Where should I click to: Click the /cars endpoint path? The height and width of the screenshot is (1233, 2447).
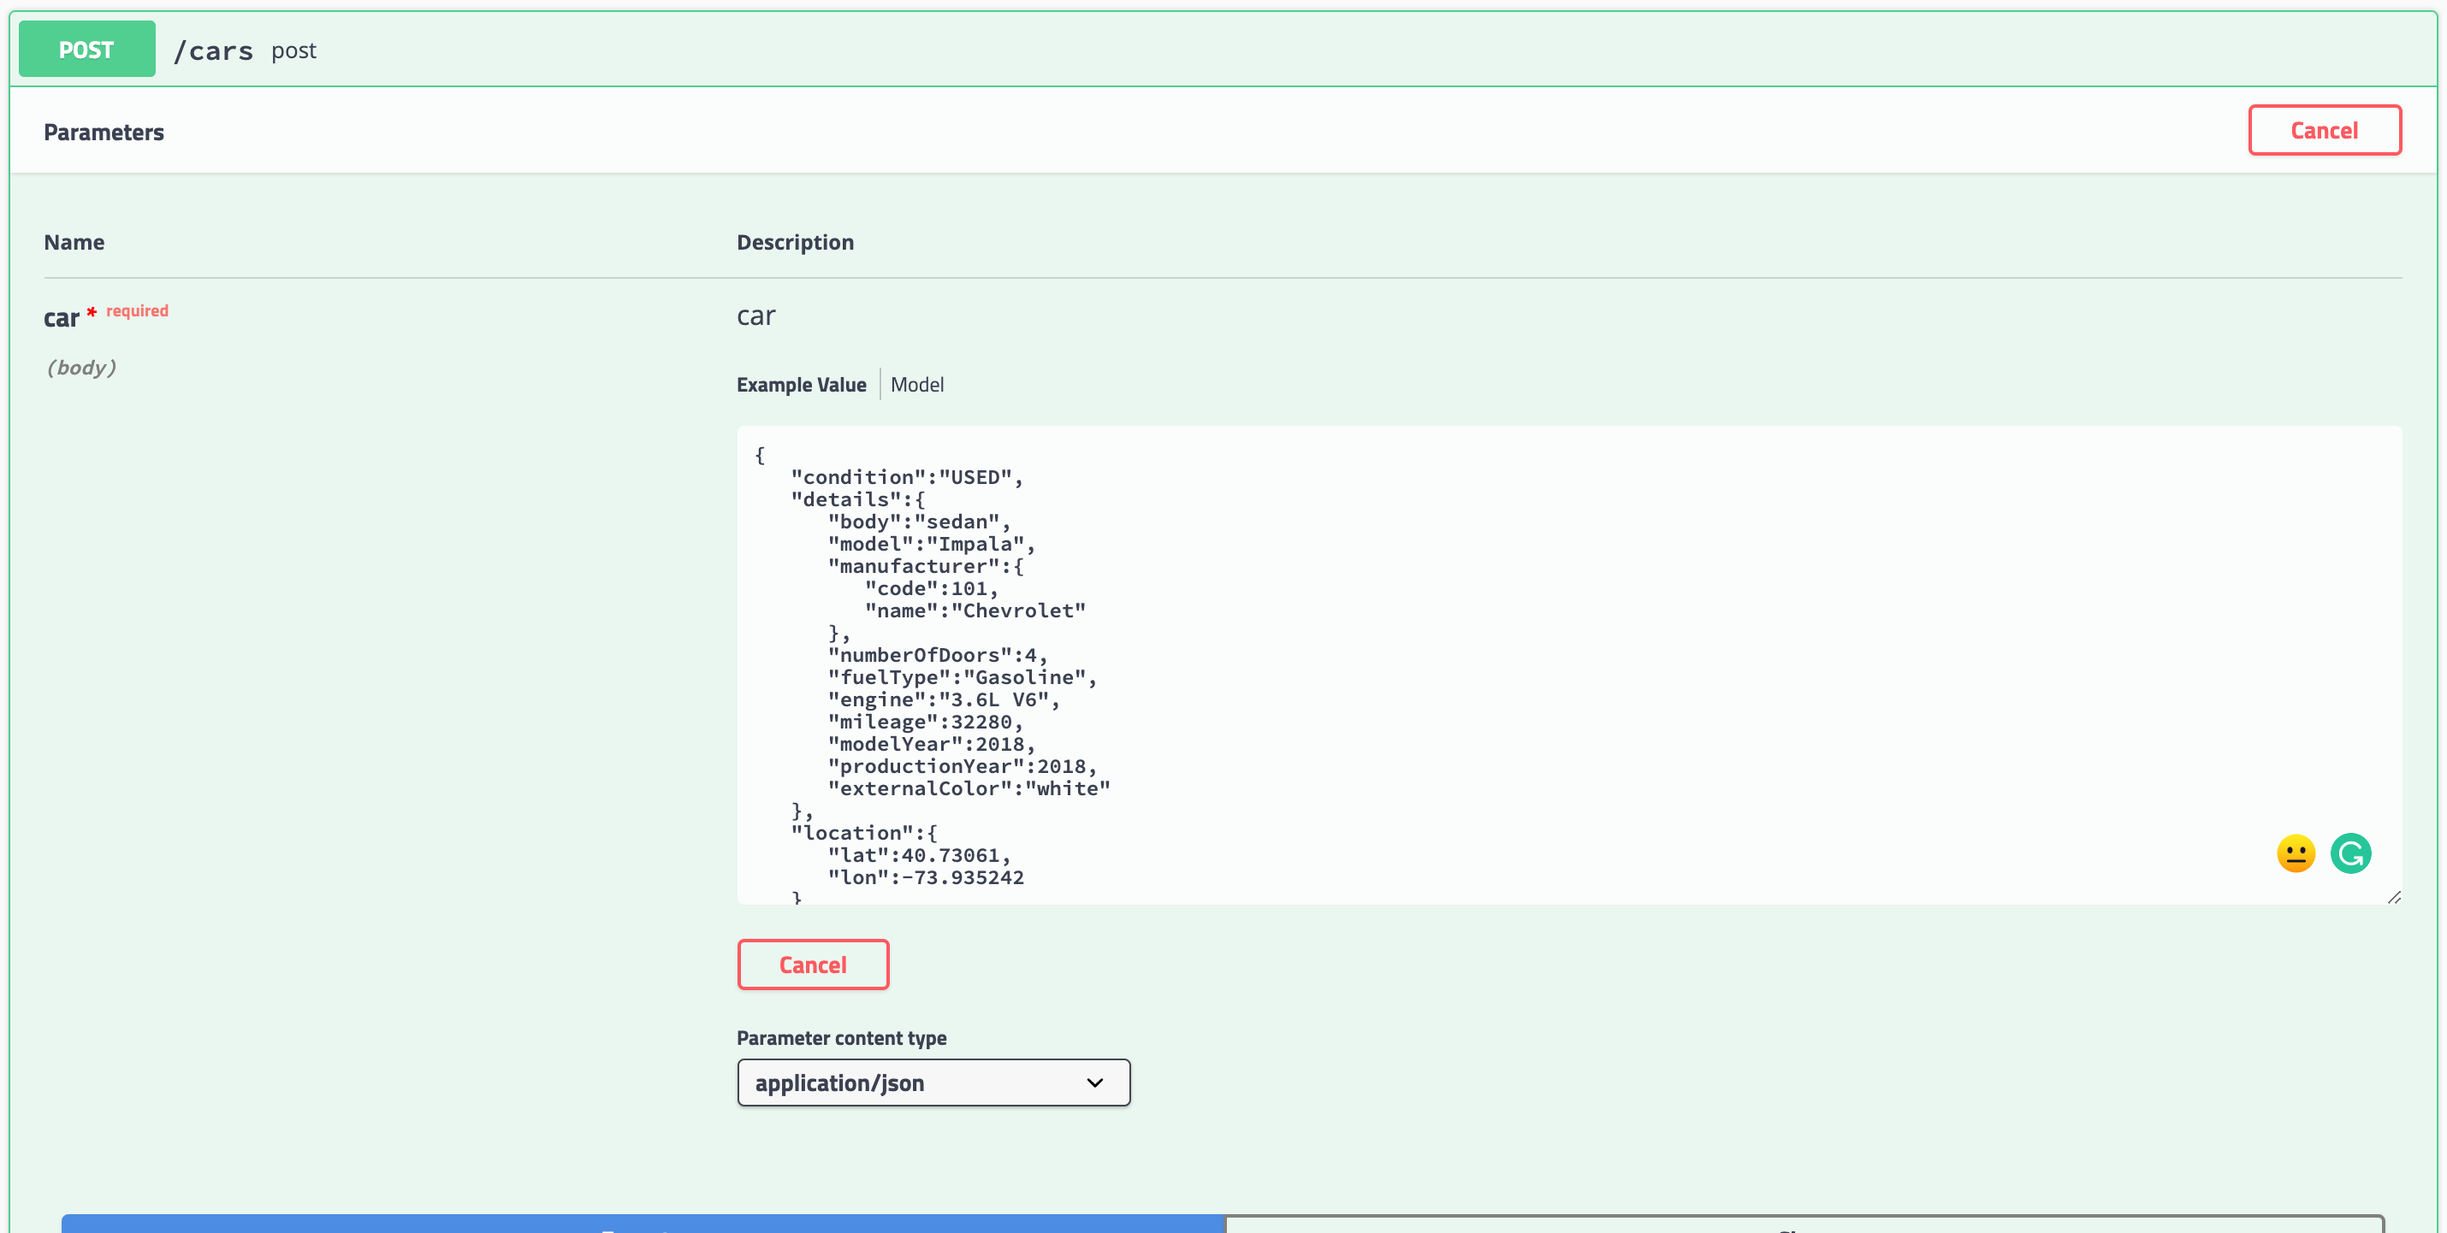(x=214, y=50)
